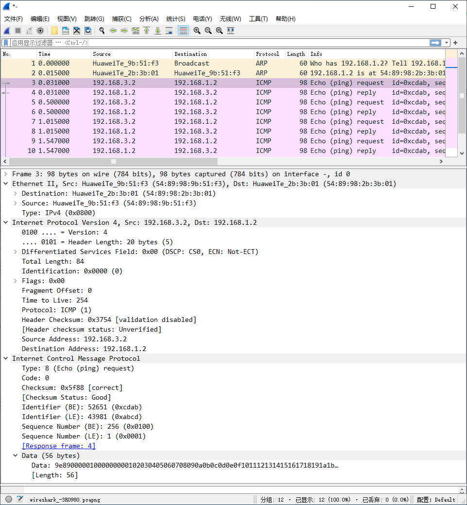Go forward to next packet with right arrow
Image resolution: width=467 pixels, height=505 pixels.
(x=124, y=31)
